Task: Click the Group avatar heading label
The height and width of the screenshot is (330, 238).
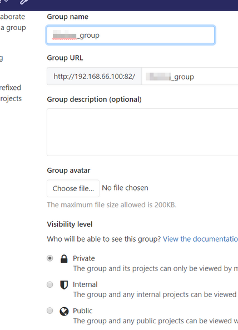Action: (68, 170)
